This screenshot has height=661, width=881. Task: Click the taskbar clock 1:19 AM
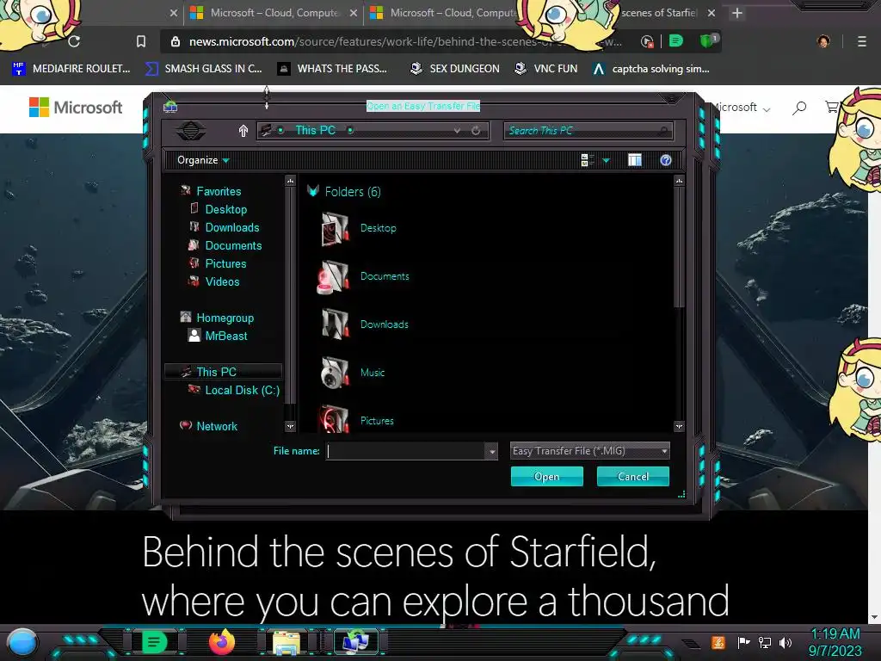pyautogui.click(x=835, y=633)
